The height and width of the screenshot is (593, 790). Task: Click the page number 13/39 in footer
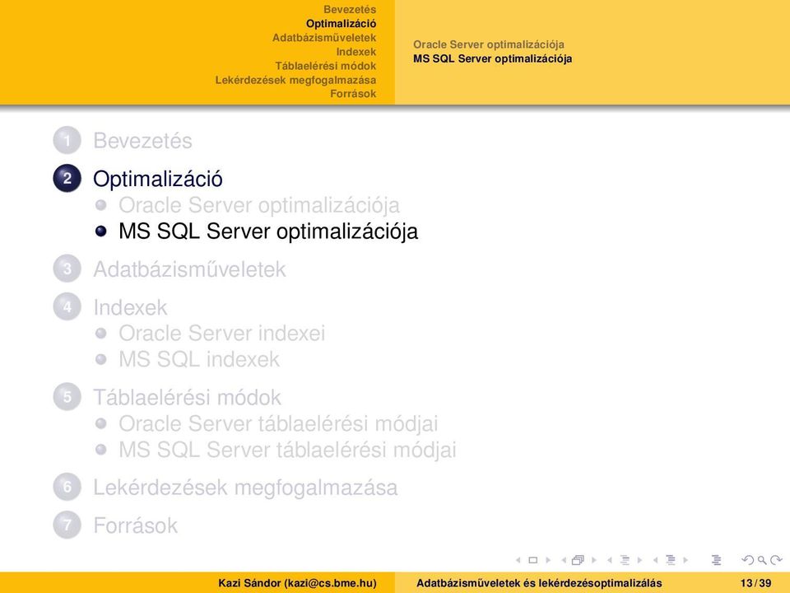755,583
